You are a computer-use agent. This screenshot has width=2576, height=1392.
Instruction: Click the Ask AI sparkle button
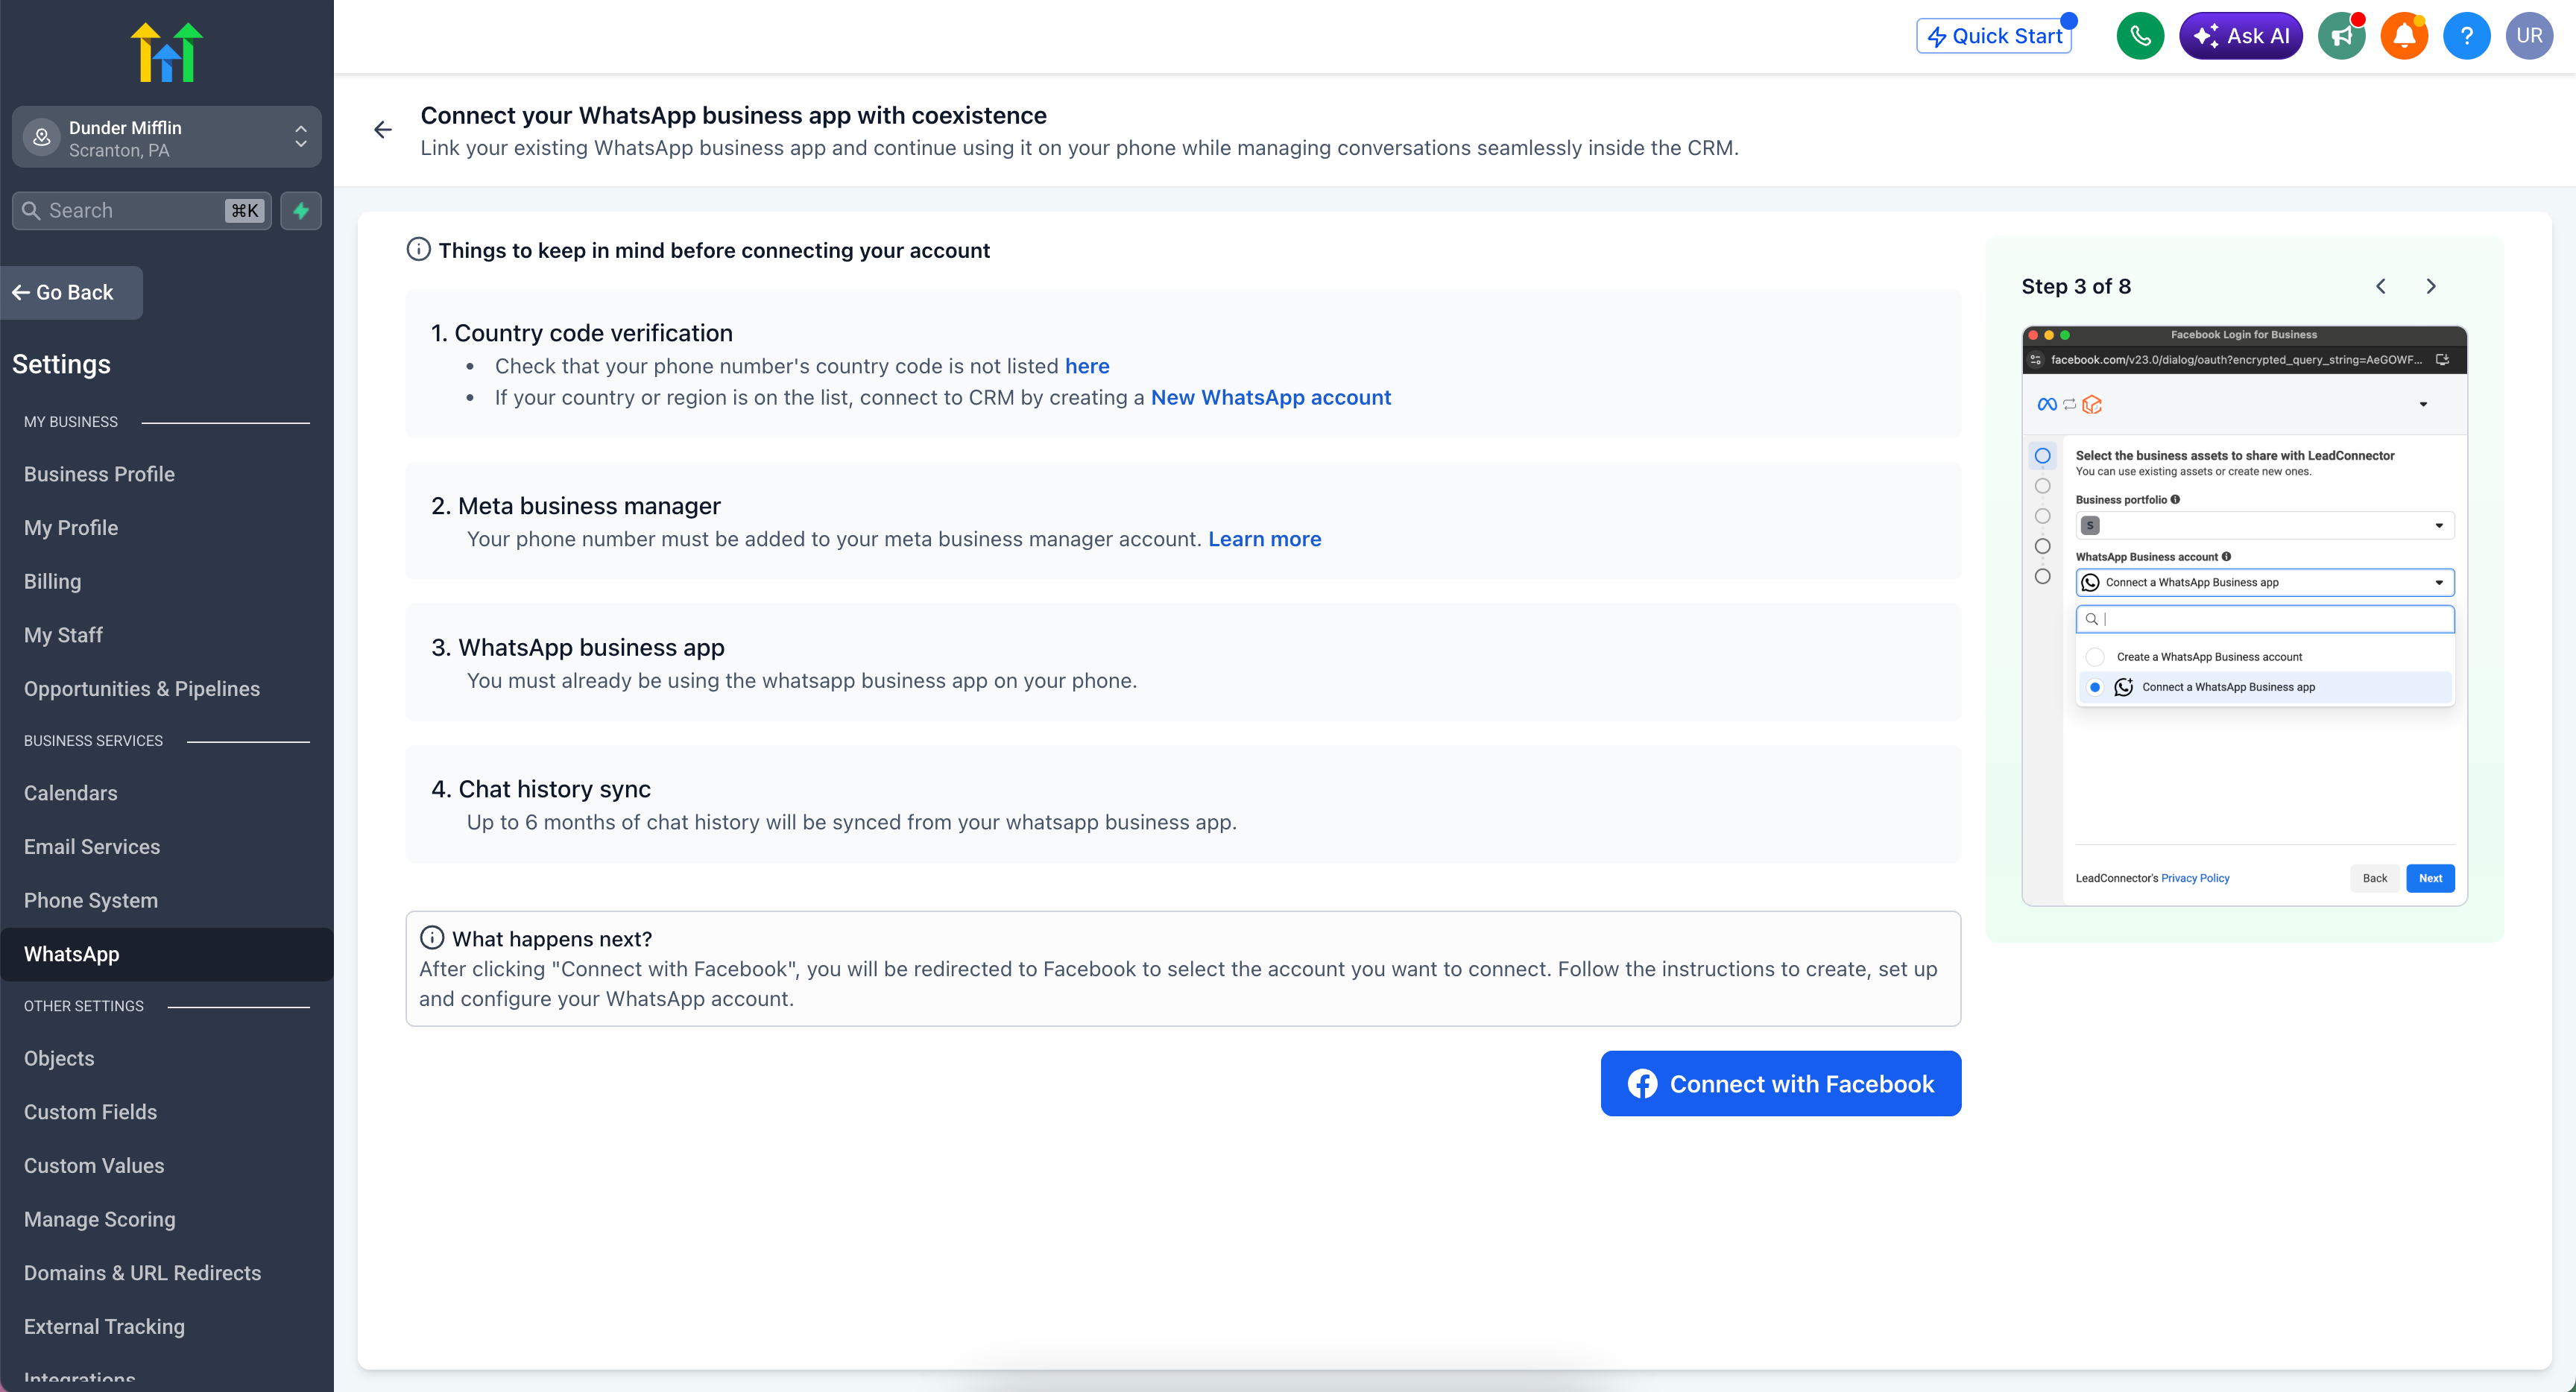tap(2240, 36)
